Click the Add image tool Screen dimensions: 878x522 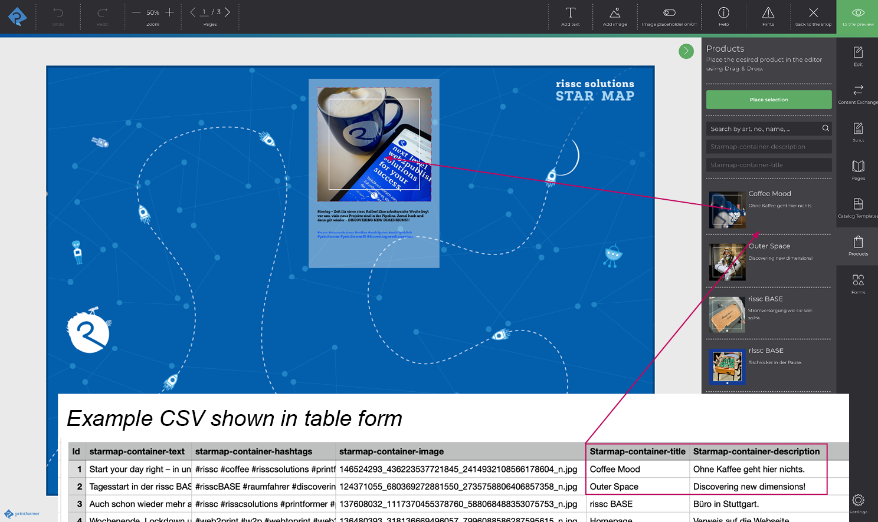[615, 16]
